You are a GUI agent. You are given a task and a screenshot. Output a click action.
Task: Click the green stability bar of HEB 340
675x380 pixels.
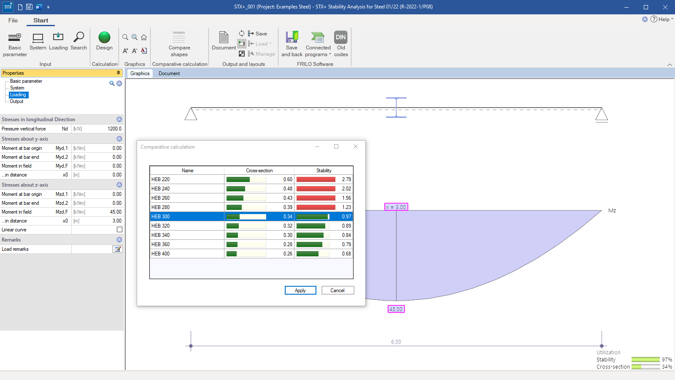(310, 235)
